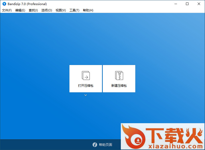The image size is (205, 150).
Task: Open the 查找(I) menu
Action: point(33,10)
